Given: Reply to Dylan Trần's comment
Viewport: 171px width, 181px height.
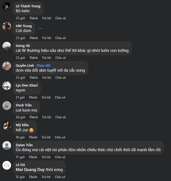Looking at the screenshot, I should [46, 157].
